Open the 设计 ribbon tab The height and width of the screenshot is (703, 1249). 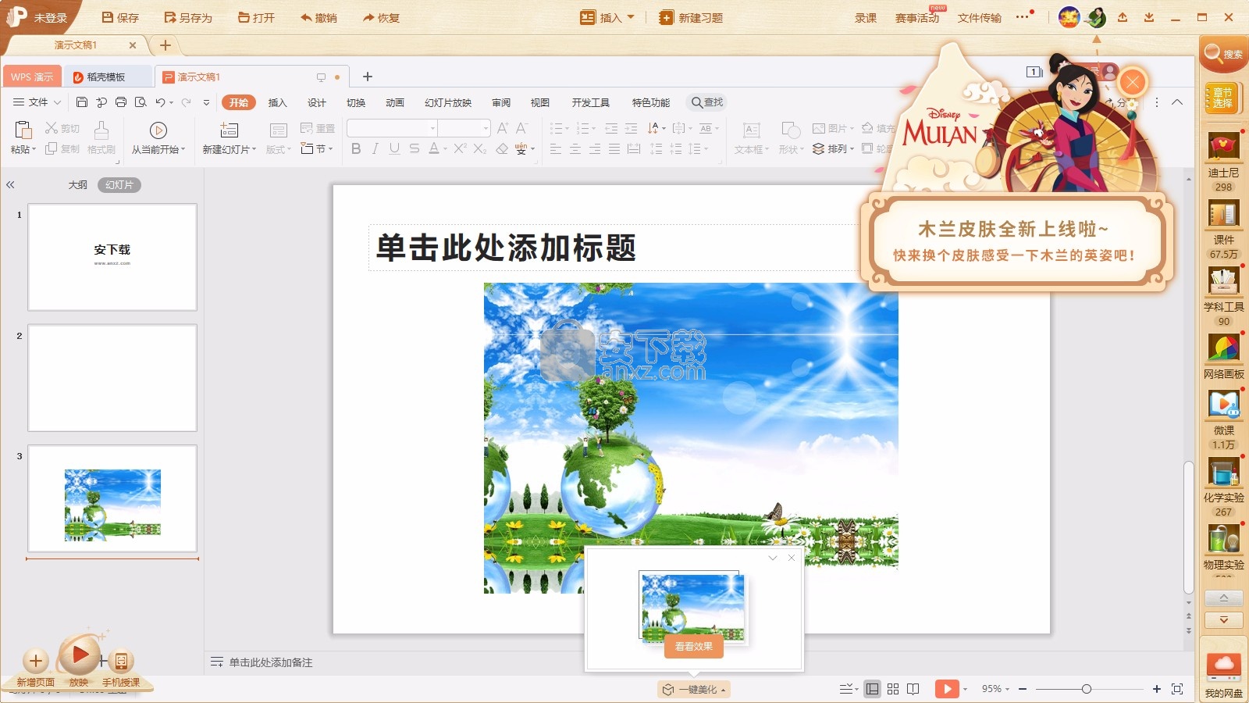coord(316,102)
